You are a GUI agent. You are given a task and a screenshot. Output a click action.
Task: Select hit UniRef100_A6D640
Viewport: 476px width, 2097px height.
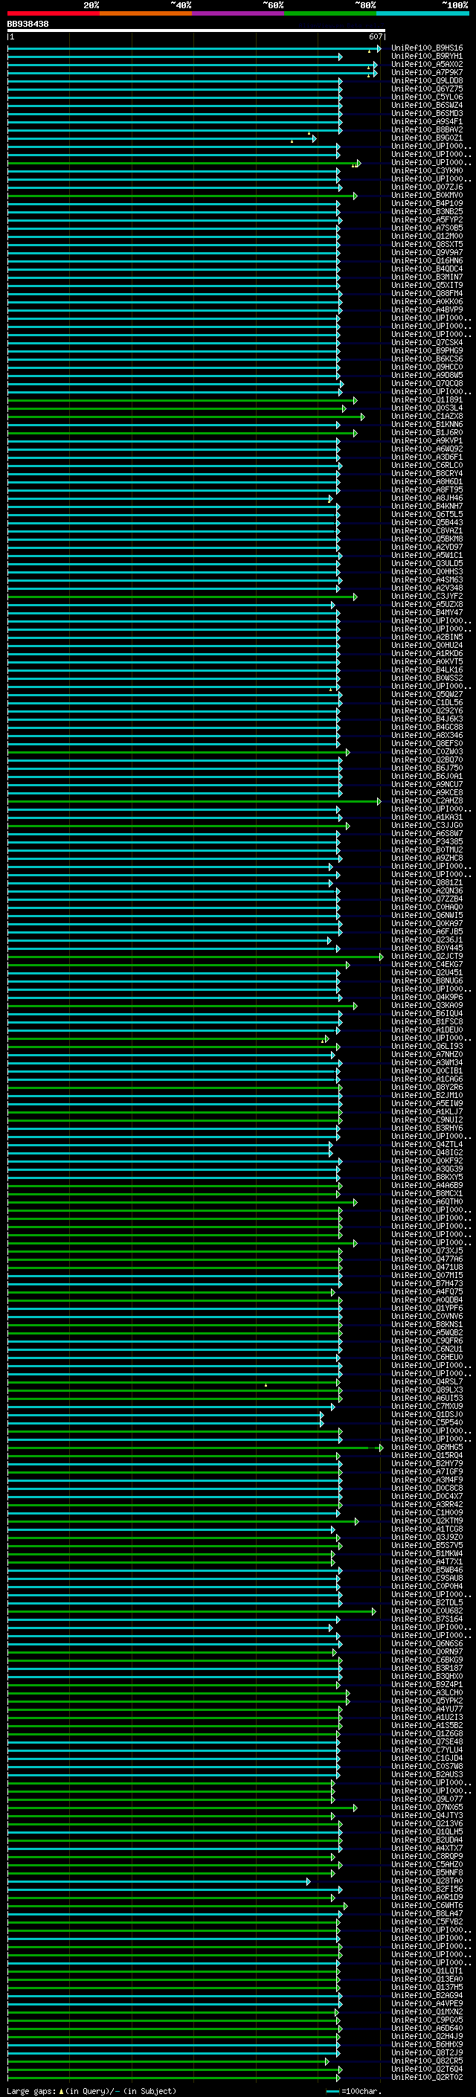[427, 2028]
